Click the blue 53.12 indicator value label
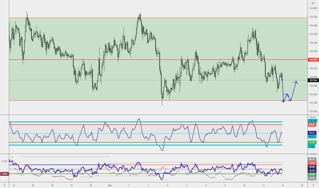 tap(312, 133)
